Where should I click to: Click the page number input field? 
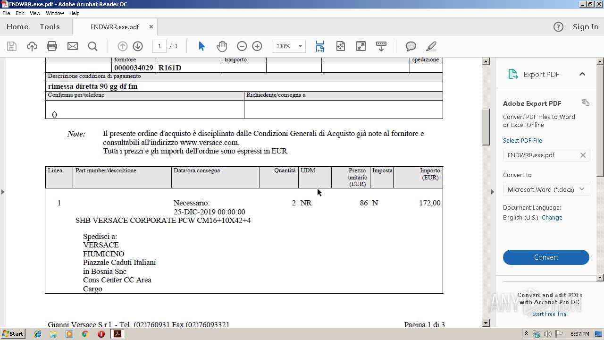(x=159, y=46)
